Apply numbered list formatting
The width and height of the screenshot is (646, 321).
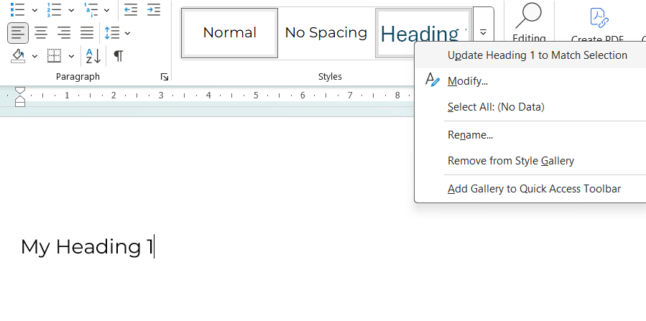(54, 9)
